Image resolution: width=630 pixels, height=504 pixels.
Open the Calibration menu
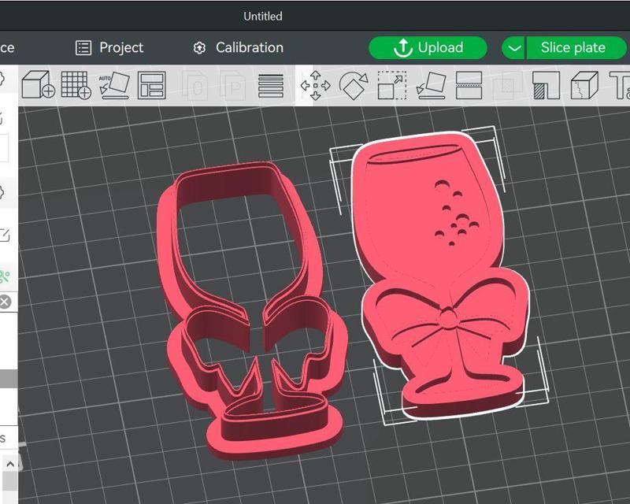(238, 47)
